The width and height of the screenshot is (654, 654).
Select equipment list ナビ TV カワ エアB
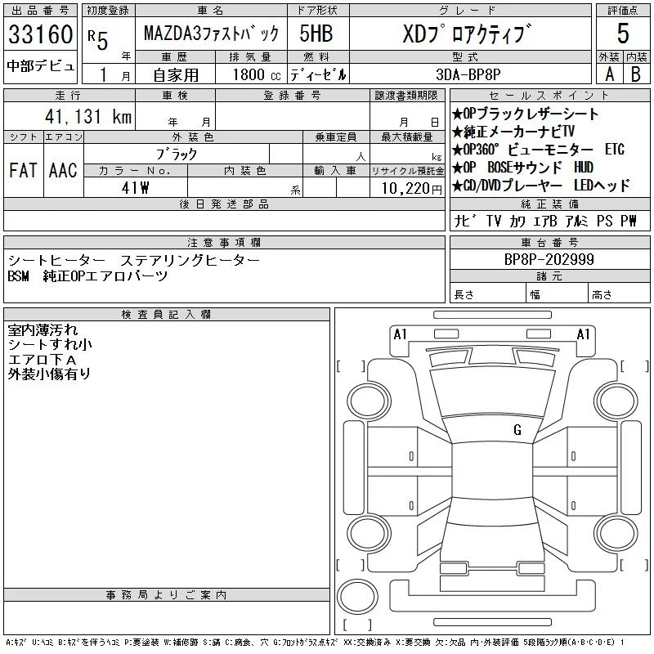point(505,221)
